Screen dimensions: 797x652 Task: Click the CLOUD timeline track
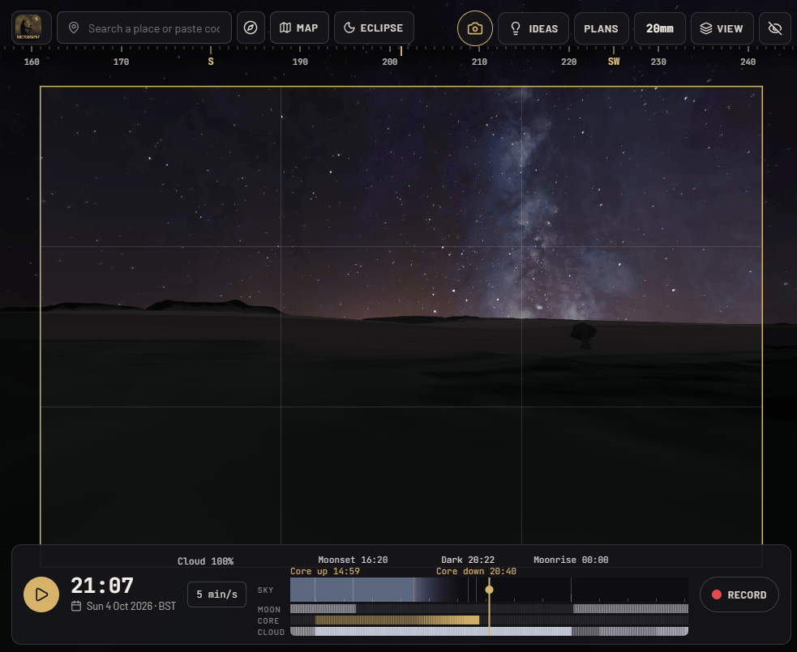point(489,631)
